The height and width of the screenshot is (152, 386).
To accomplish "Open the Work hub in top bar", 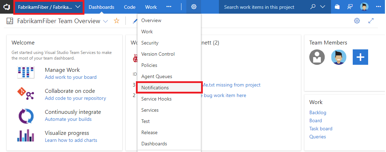I will [x=151, y=7].
